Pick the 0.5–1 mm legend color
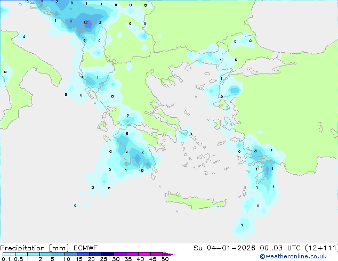Viewport: 338px width, 261px height. click(21, 254)
